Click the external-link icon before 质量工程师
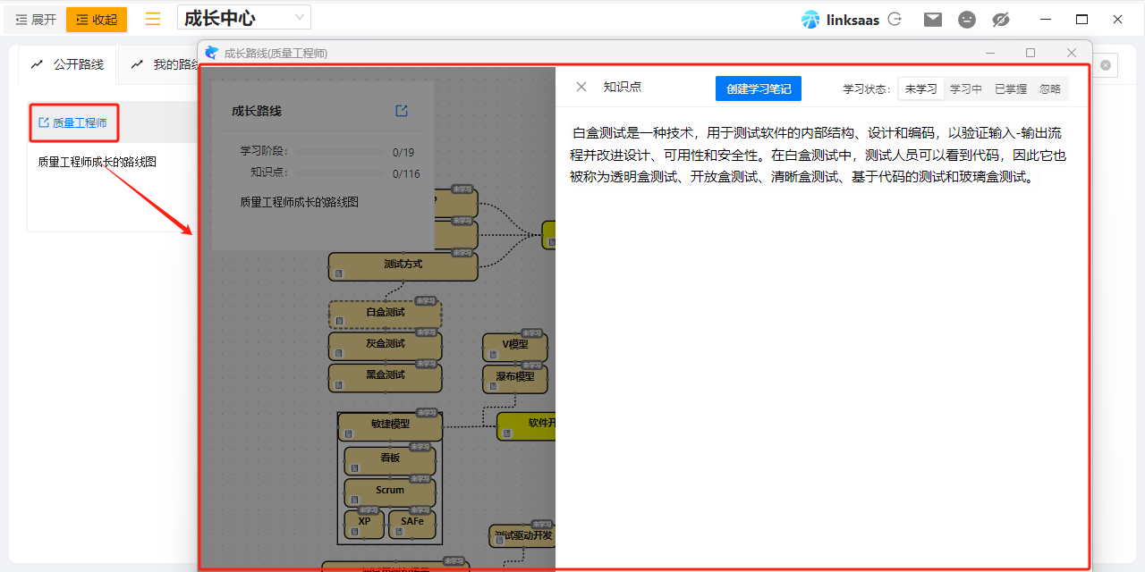This screenshot has height=572, width=1145. coord(44,122)
